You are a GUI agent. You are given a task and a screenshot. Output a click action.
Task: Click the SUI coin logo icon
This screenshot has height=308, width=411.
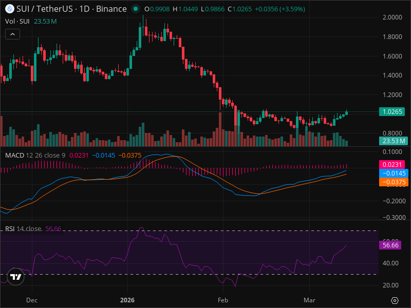coord(10,9)
